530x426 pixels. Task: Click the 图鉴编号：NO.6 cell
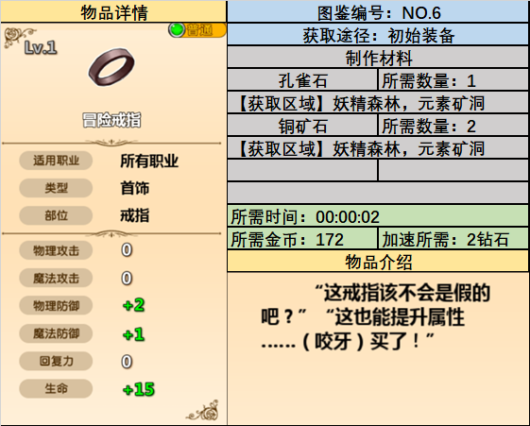click(378, 12)
